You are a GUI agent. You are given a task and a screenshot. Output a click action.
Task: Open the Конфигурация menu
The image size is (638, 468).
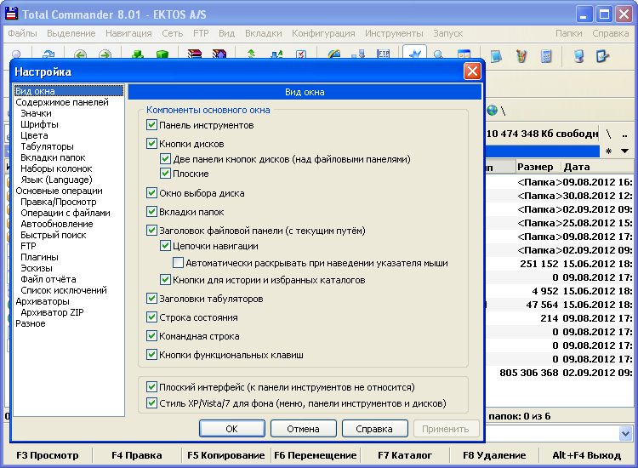(x=323, y=33)
